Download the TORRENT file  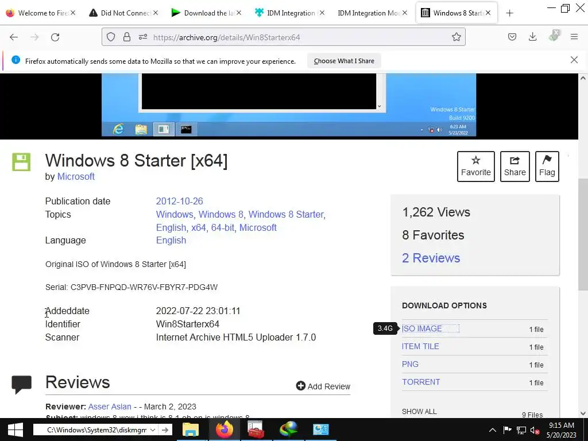[421, 382]
